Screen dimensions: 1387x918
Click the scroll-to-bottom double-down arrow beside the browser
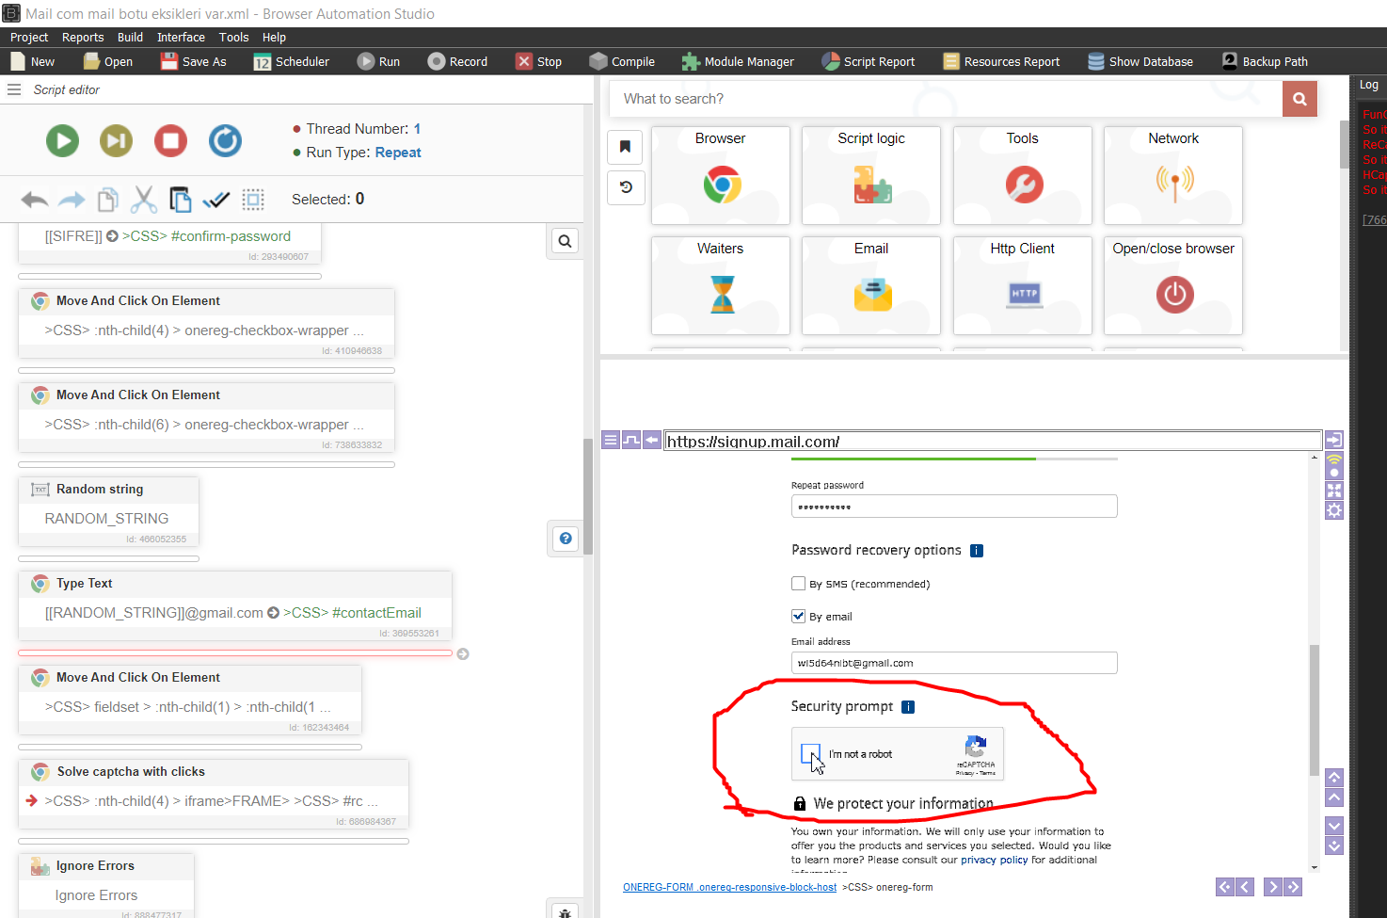(1334, 846)
